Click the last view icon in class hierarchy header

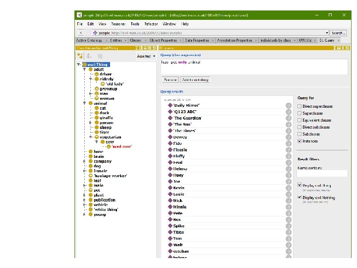tap(154, 48)
